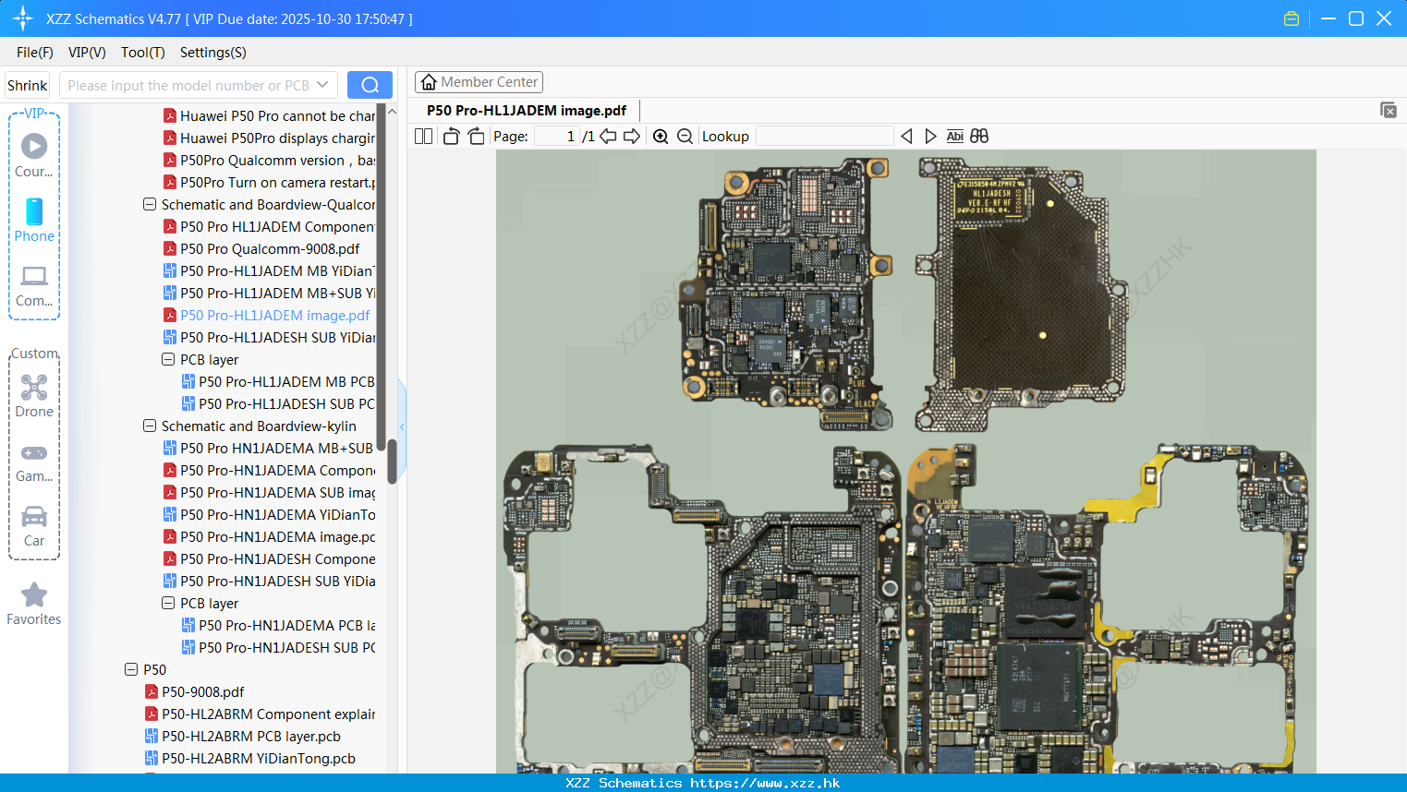Open the Game console category
The height and width of the screenshot is (792, 1407).
pyautogui.click(x=34, y=462)
